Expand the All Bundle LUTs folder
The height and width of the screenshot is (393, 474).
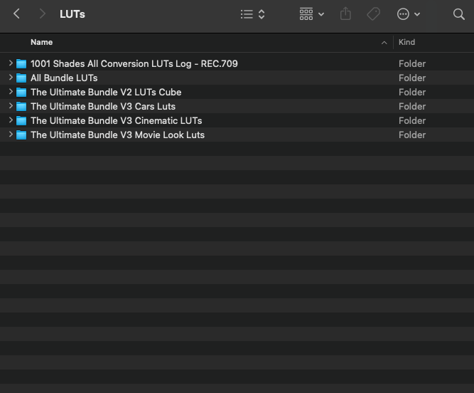(11, 78)
